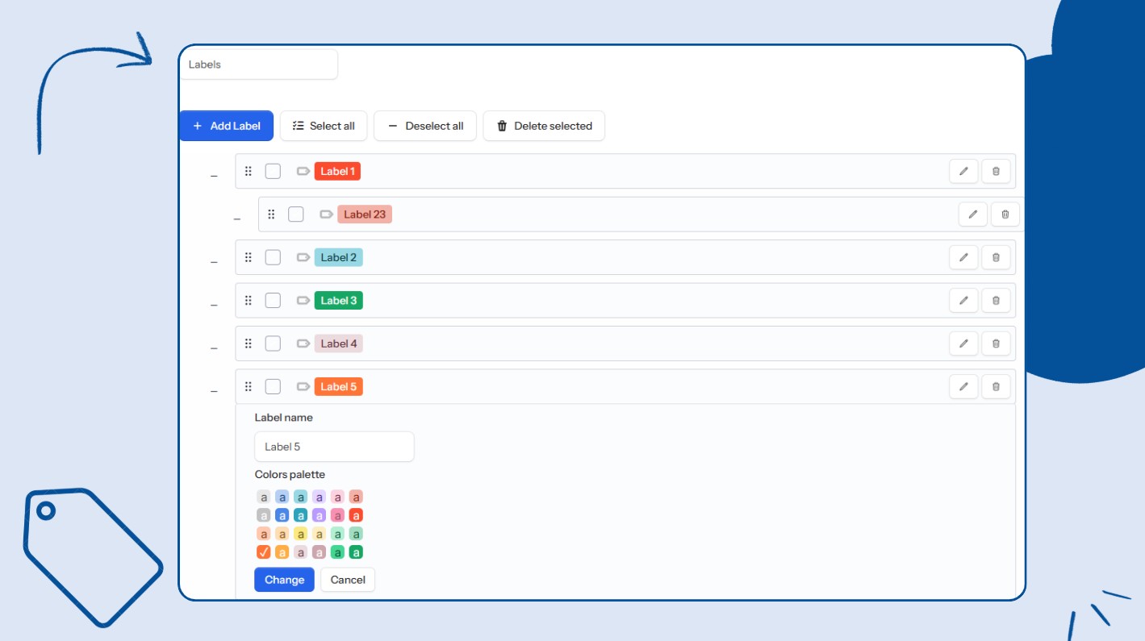Collapse the Label 3 entry

[x=214, y=303]
